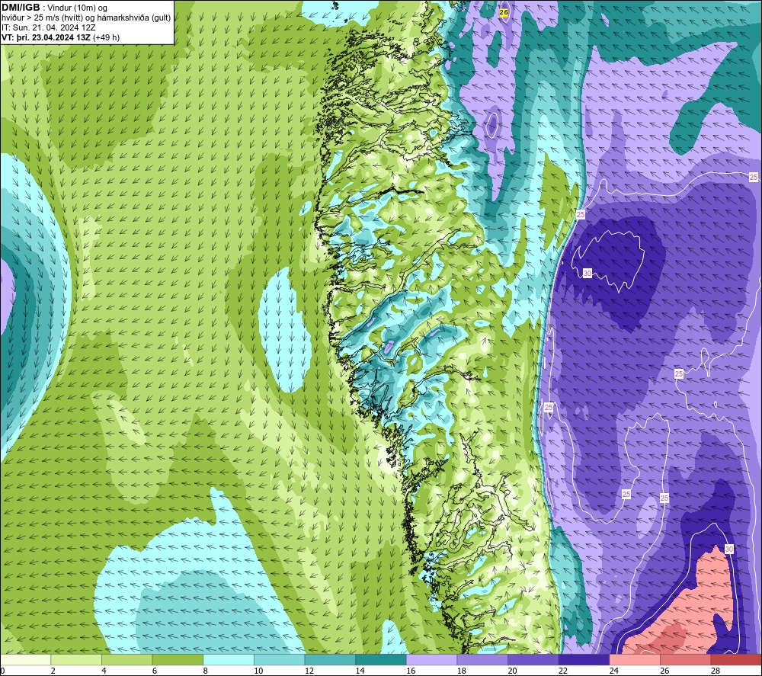Click the '14' scale label on the color bar

click(x=360, y=671)
